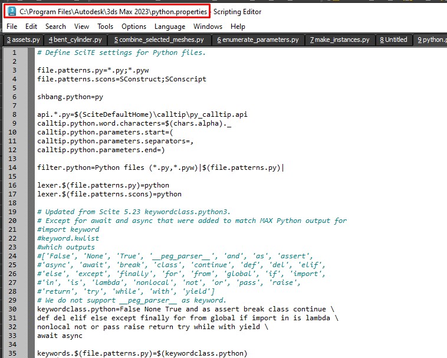Click the comment 'We do not support __peg_parser__ as keyword.'
This screenshot has width=447, height=358.
[x=132, y=300]
